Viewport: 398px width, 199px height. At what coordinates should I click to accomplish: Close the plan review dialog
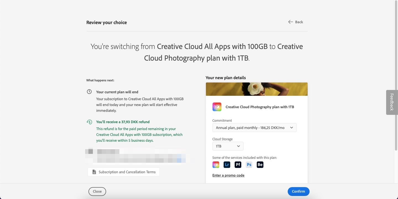[x=97, y=191]
